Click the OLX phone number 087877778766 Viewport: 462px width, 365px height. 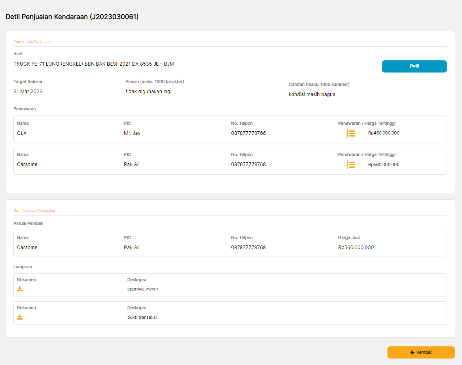(248, 133)
